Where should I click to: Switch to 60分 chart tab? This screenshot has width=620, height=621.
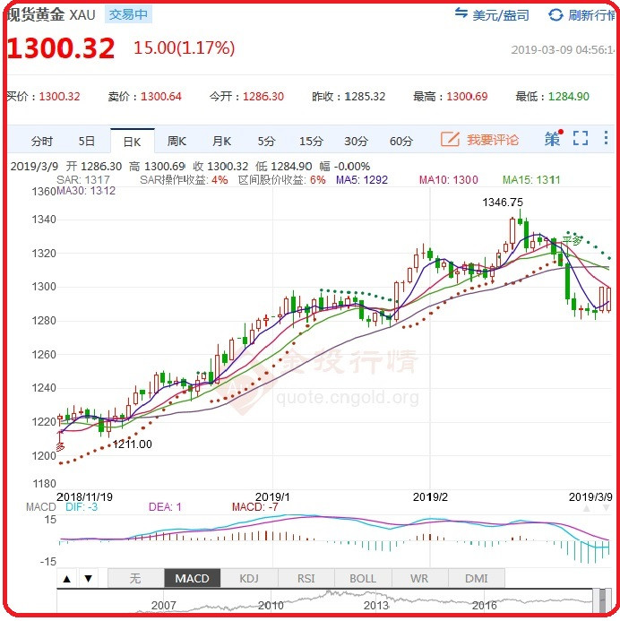pyautogui.click(x=401, y=141)
